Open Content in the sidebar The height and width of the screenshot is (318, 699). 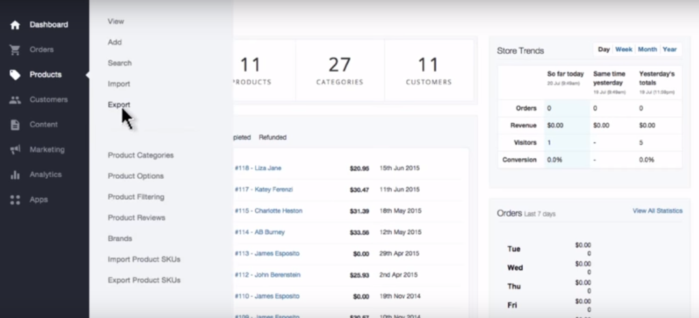pyautogui.click(x=44, y=125)
